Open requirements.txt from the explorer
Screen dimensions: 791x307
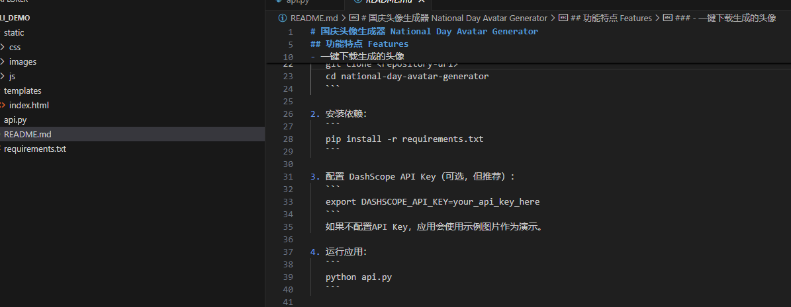click(35, 149)
